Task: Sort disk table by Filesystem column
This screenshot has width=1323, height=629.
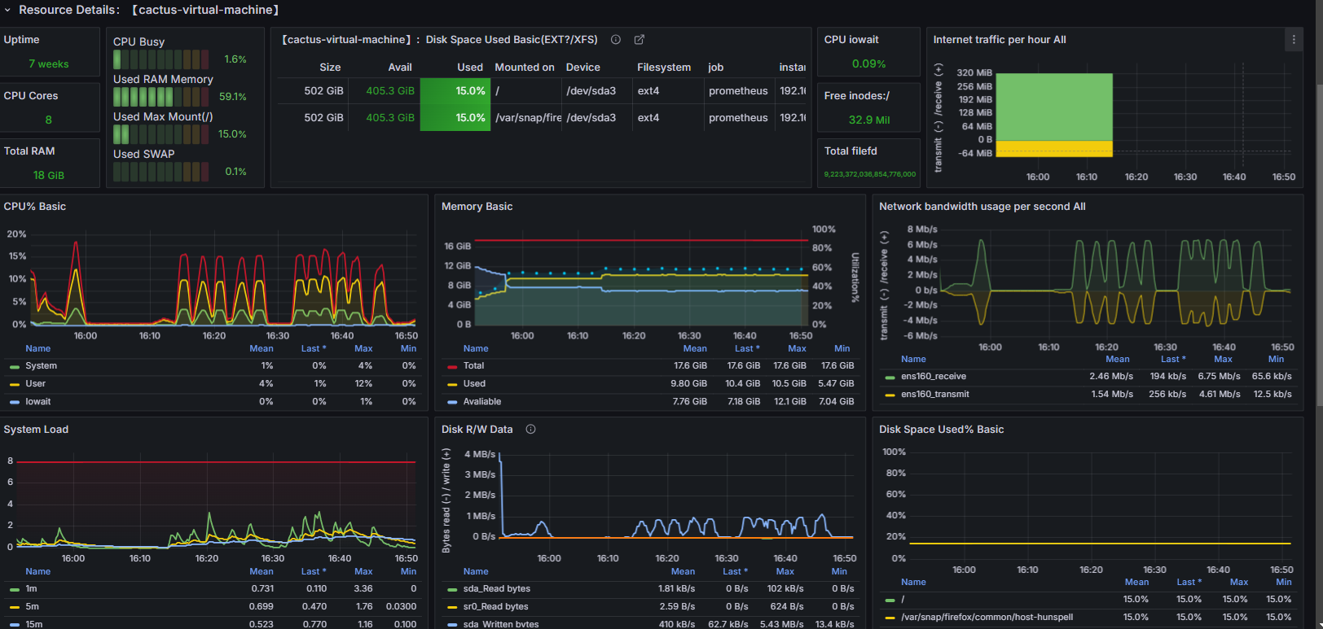Action: click(x=664, y=68)
